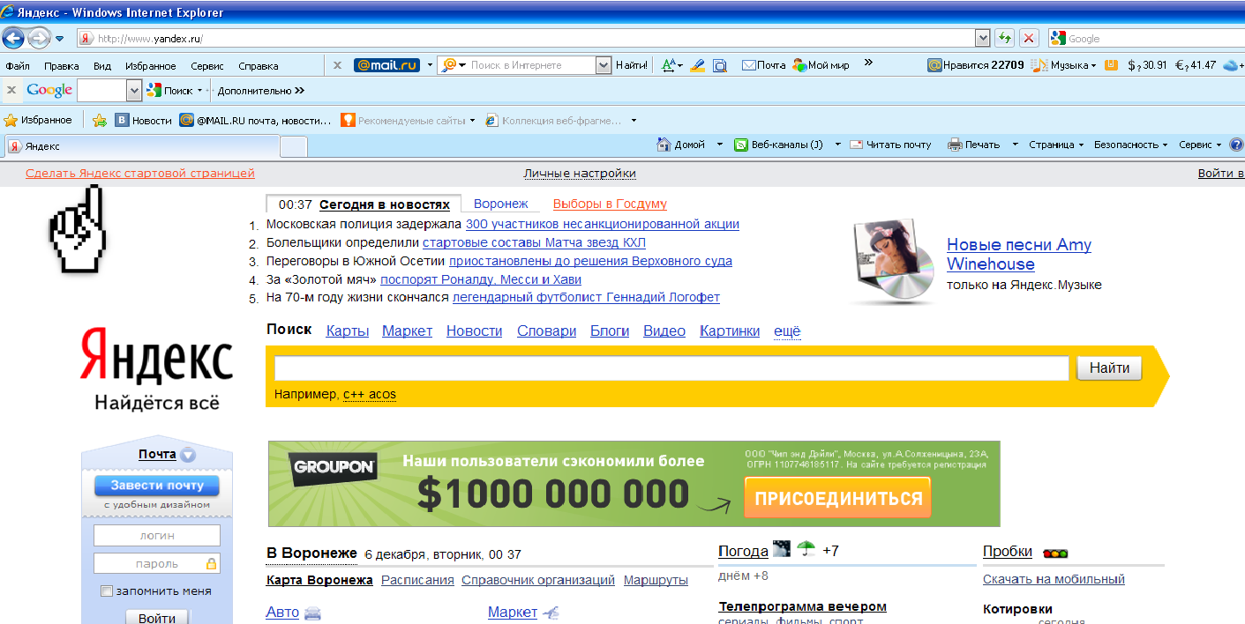
Task: Open the VK Новости favorites link
Action: click(x=144, y=121)
